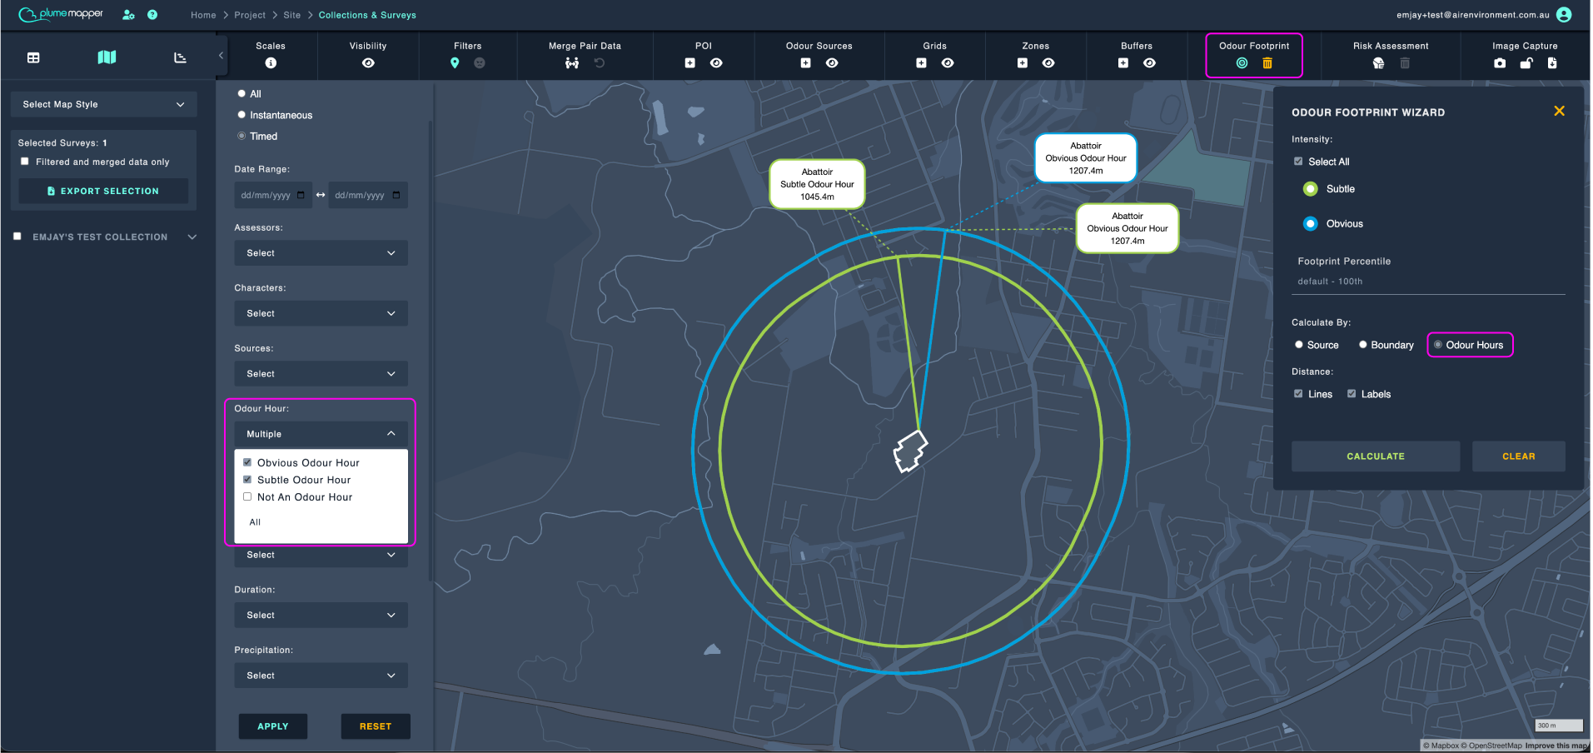Open the Characters dropdown
This screenshot has width=1593, height=753.
point(321,313)
